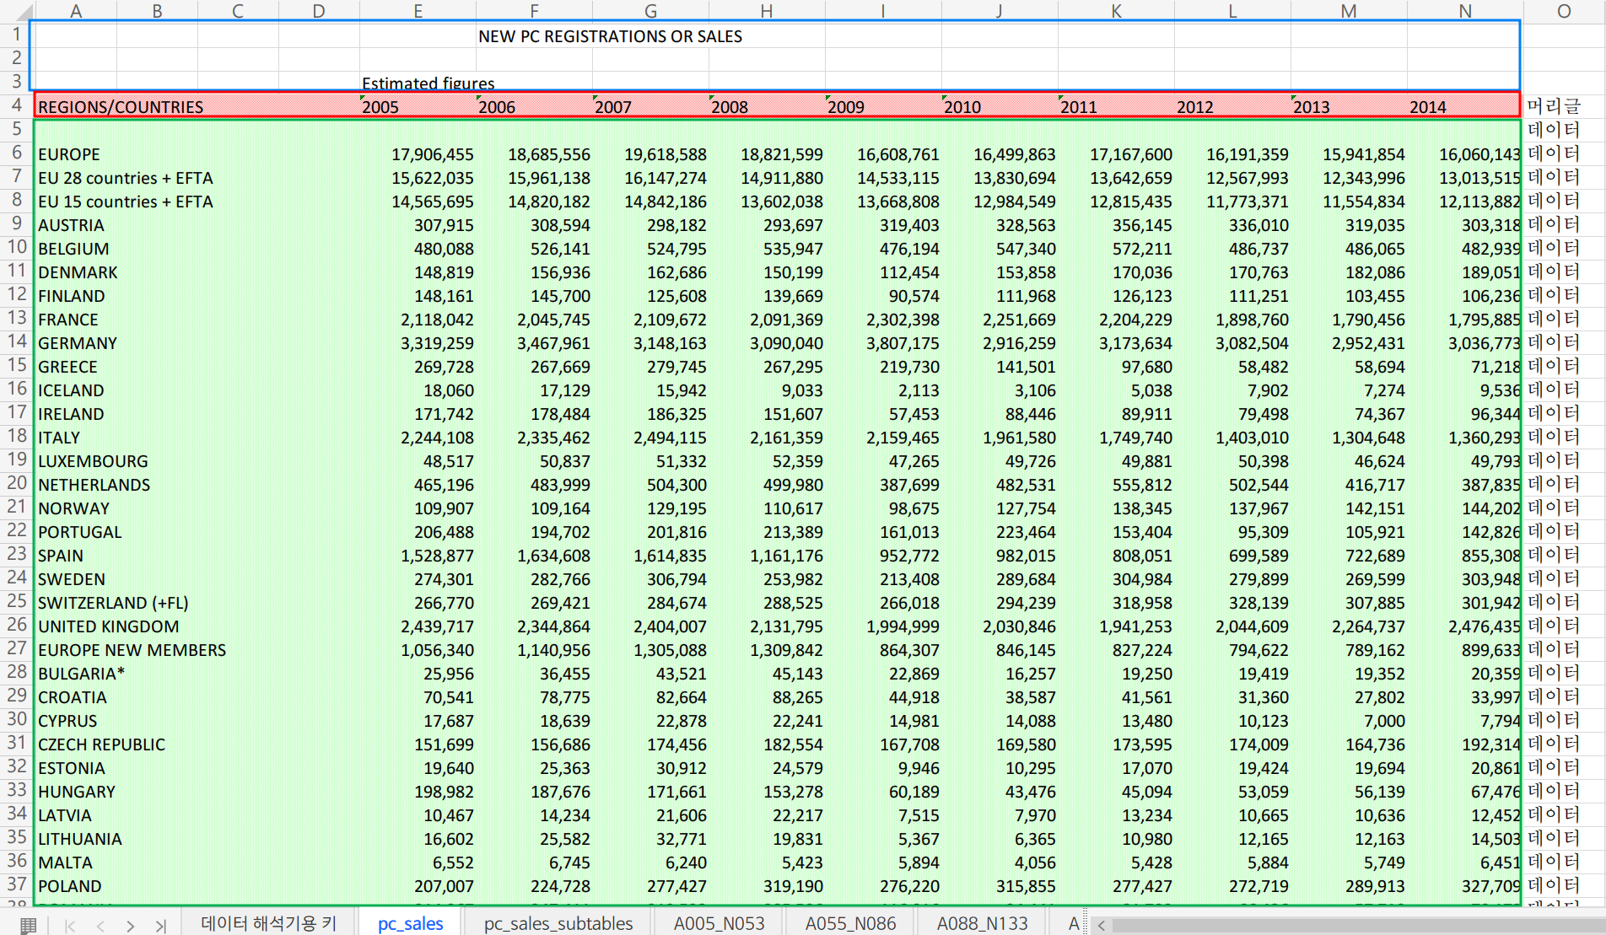The image size is (1606, 935).
Task: Click the value 7,000 for CYPRUS 2013
Action: click(x=1385, y=721)
